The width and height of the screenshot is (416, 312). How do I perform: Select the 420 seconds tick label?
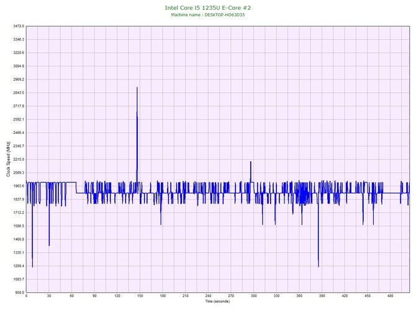coord(345,296)
